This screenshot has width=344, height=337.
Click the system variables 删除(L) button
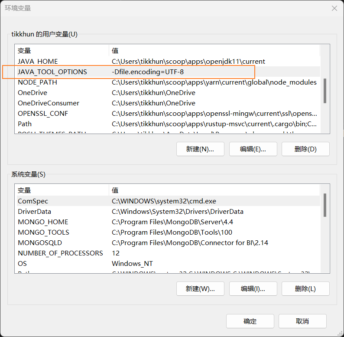pos(305,289)
